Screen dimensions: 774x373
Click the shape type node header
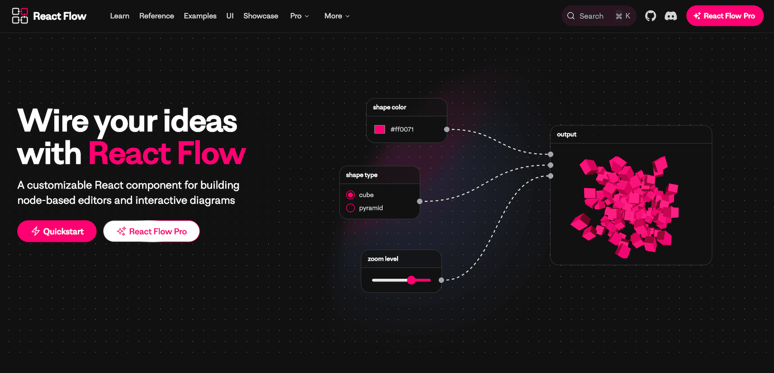click(x=379, y=175)
